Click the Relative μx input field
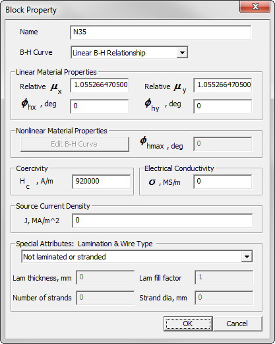 click(x=100, y=85)
